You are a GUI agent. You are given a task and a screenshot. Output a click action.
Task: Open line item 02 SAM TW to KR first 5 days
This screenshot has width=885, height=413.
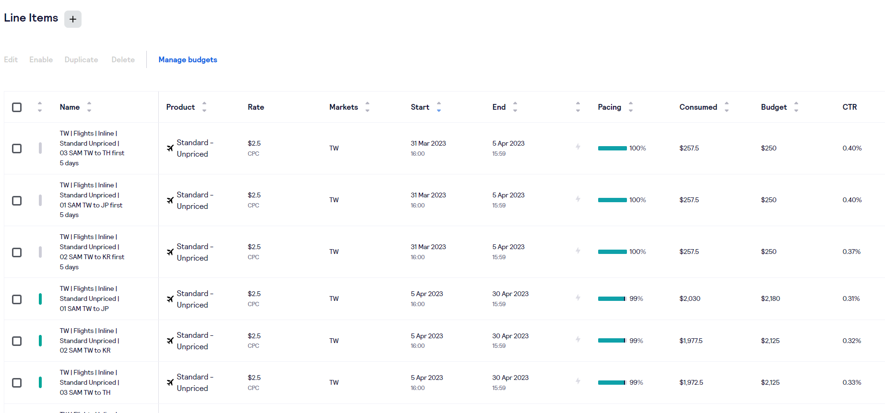[x=92, y=252]
